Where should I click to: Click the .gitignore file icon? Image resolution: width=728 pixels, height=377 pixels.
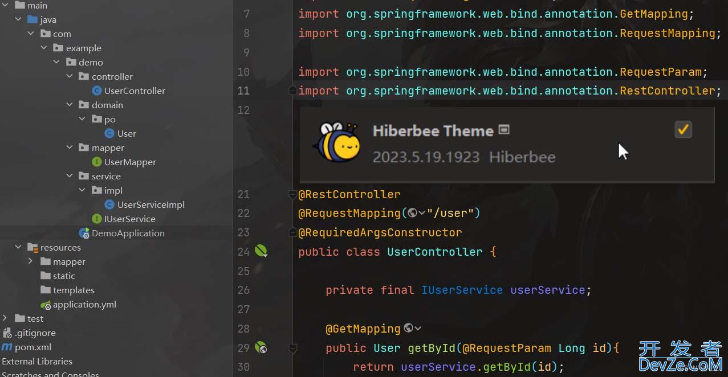7,333
